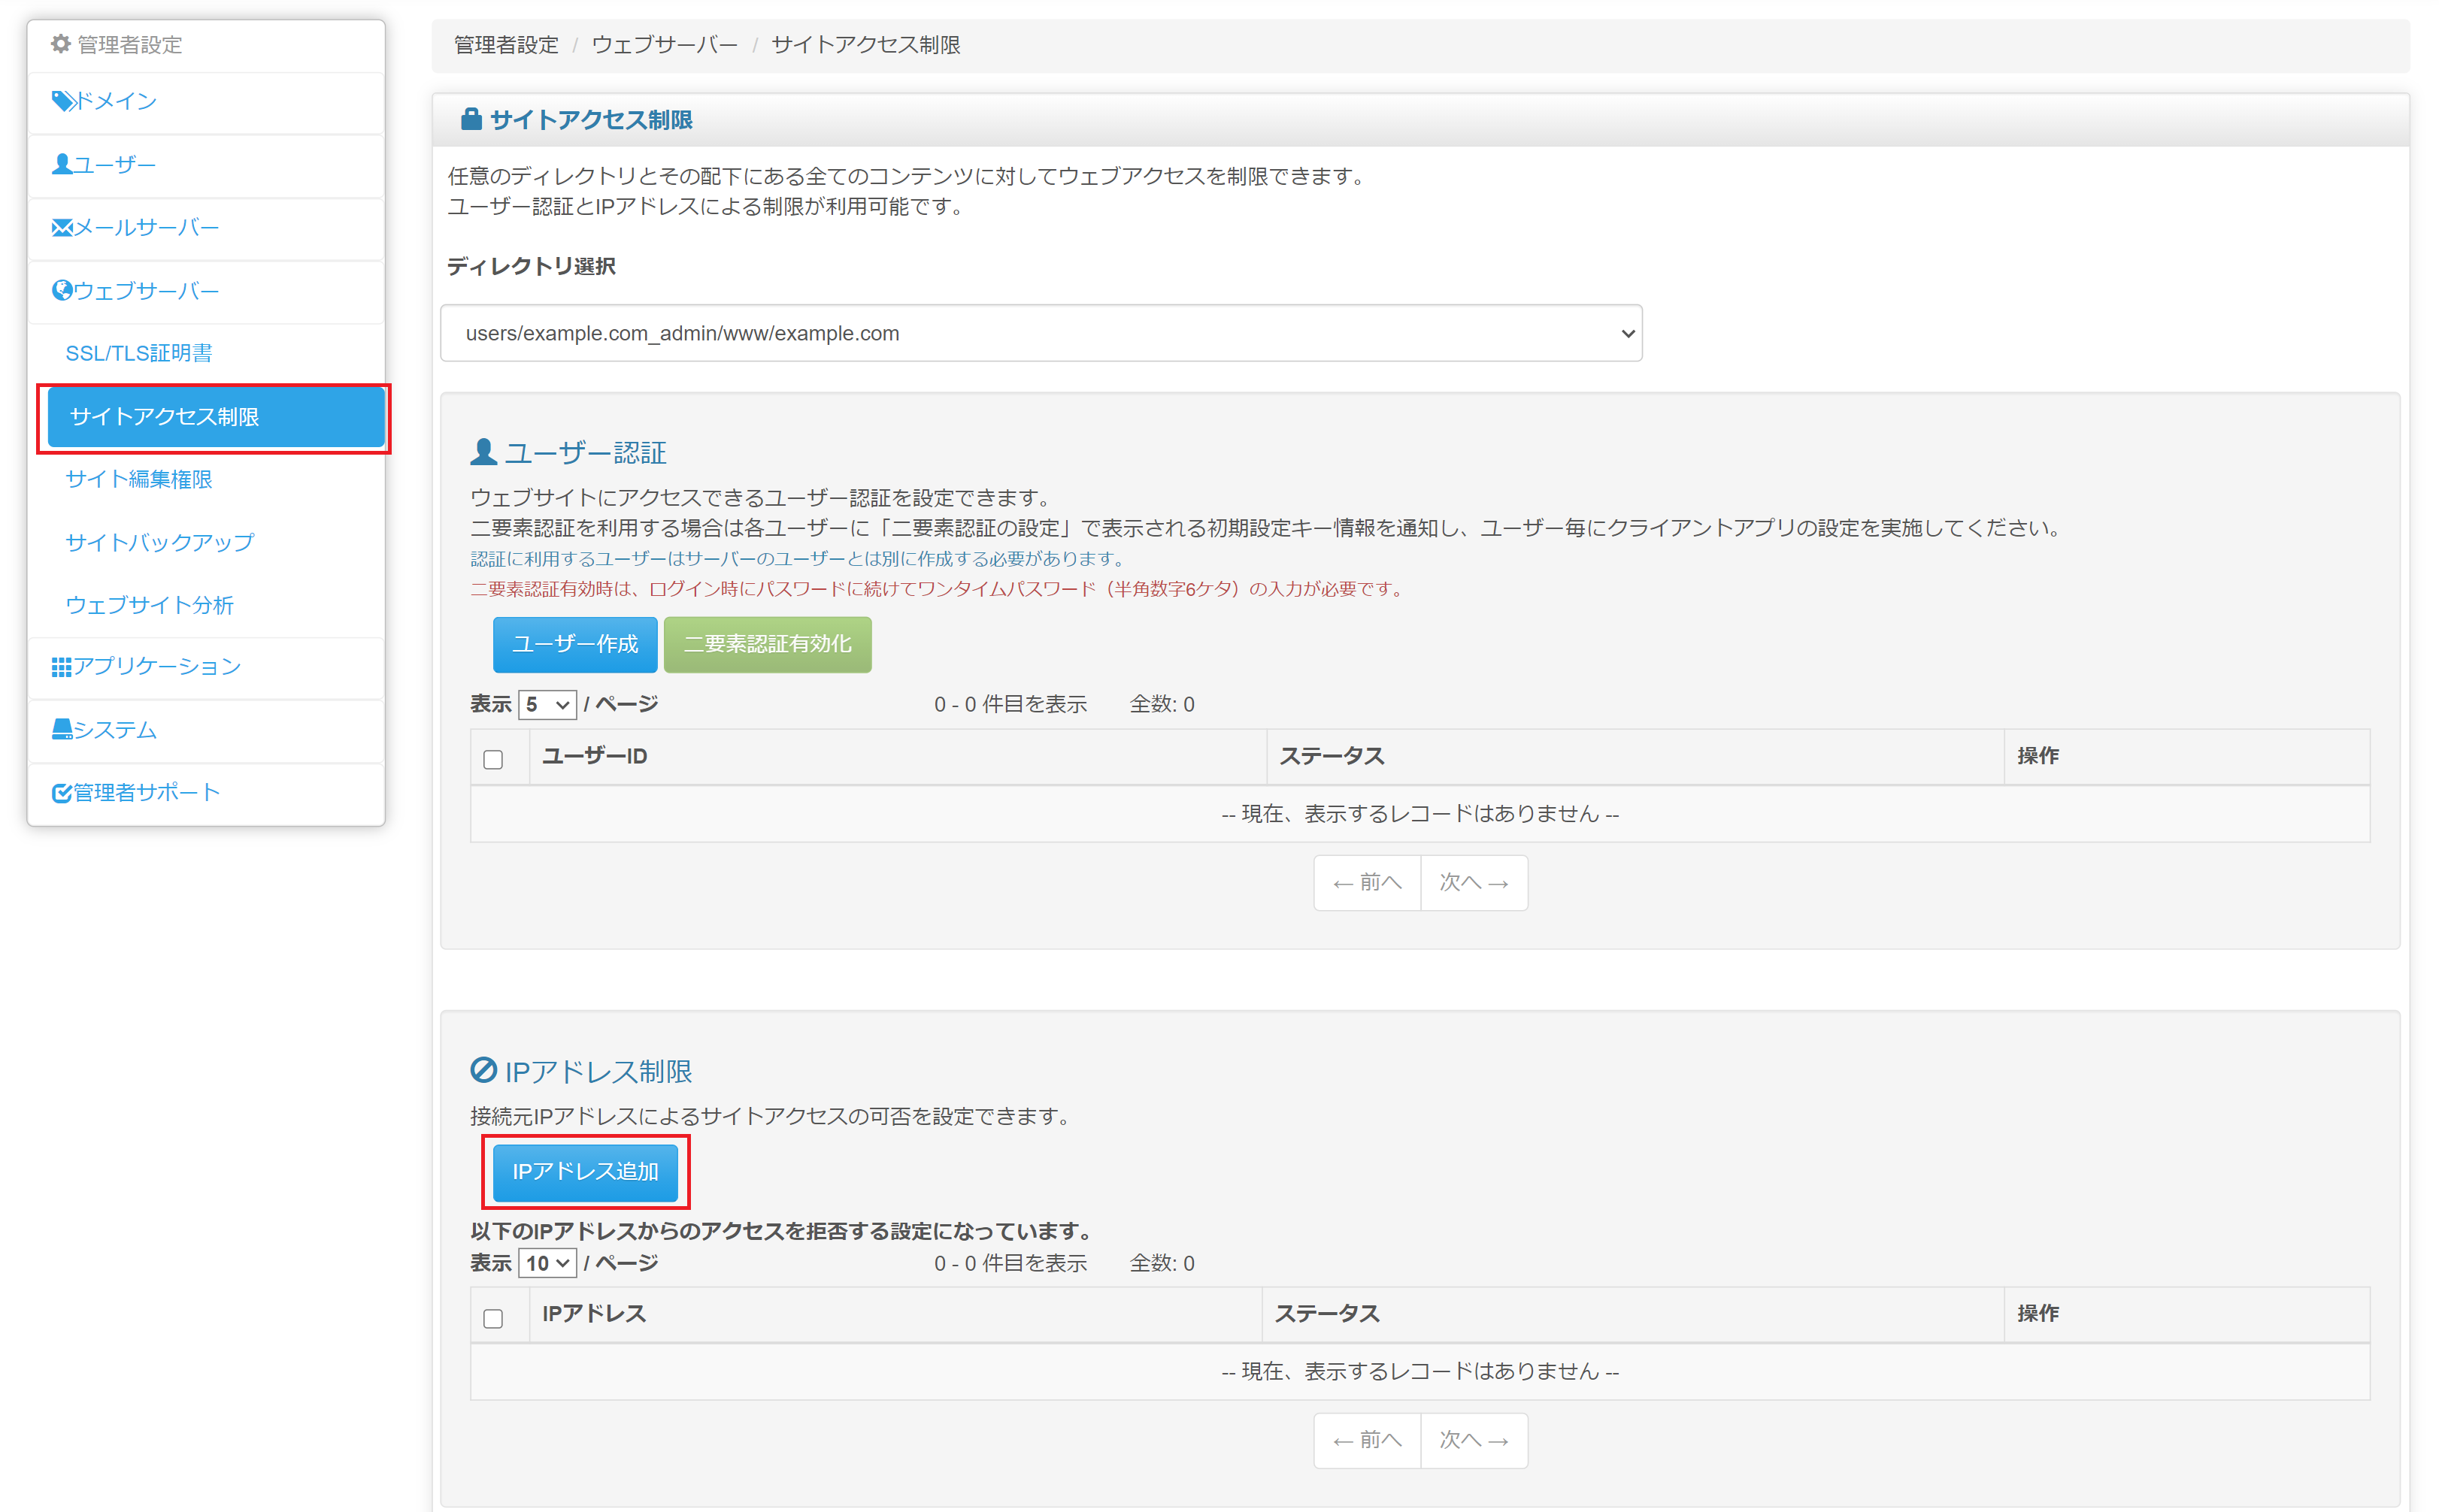Click the person icon beside ユーザー menu

pos(62,164)
